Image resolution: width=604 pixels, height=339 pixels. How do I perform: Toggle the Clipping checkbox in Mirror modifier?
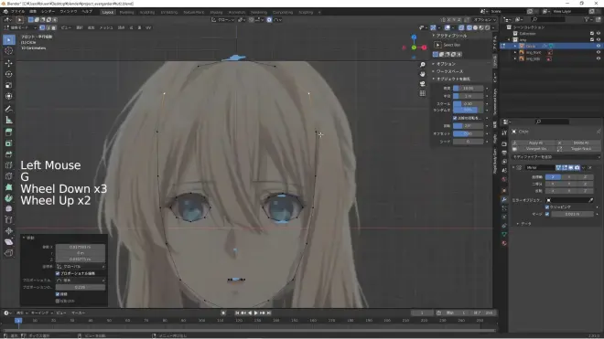547,207
